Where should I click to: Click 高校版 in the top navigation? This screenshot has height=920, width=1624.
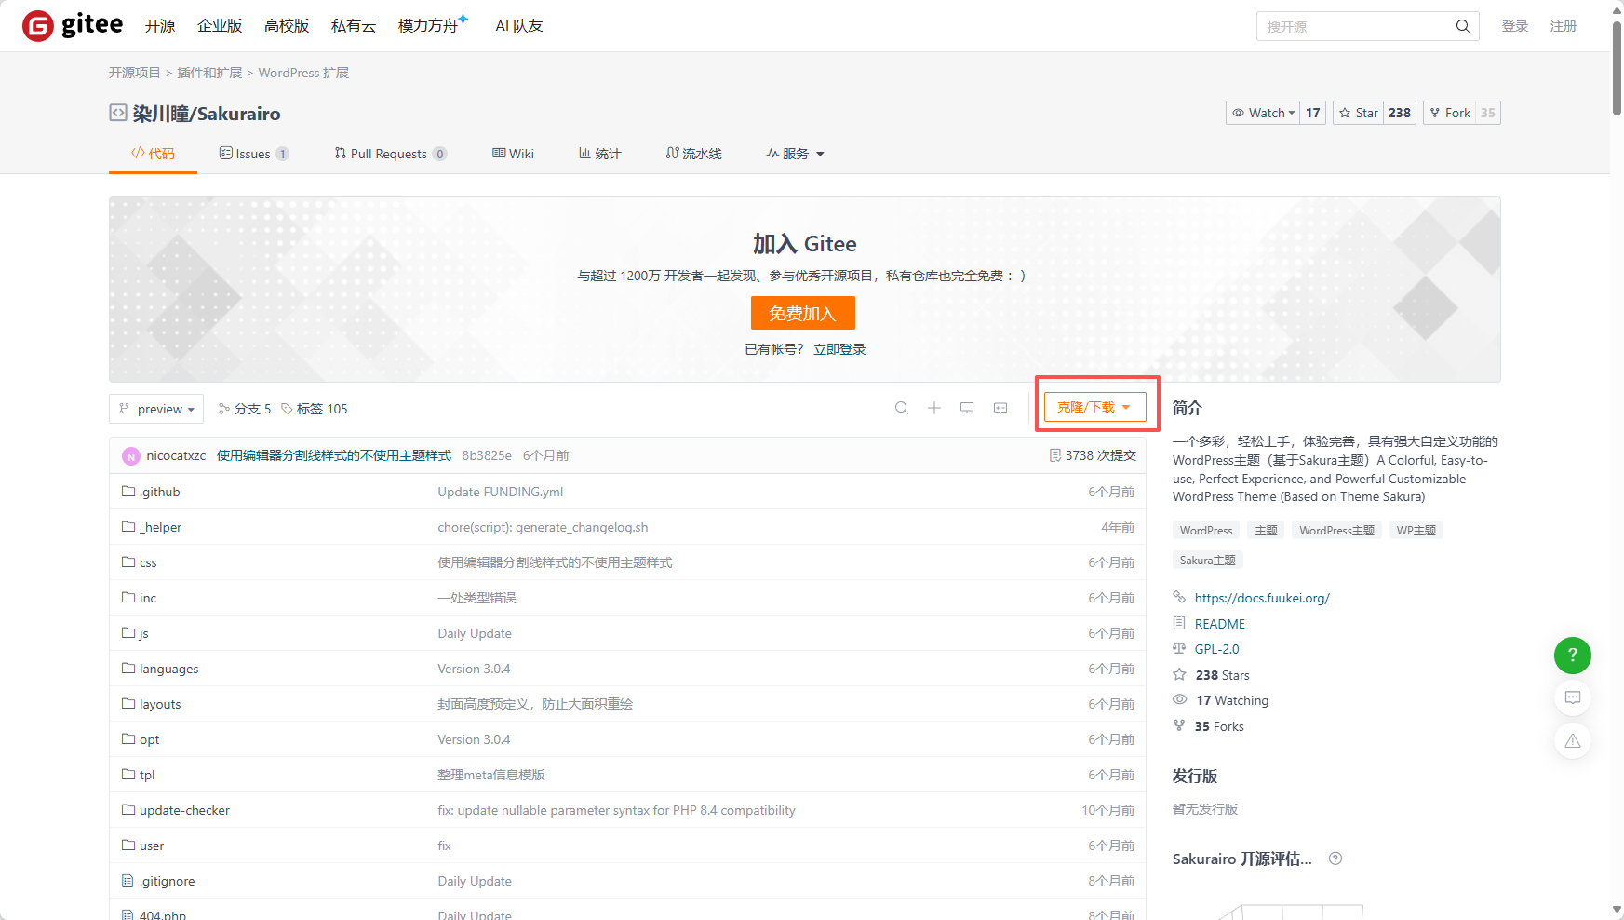pos(287,26)
